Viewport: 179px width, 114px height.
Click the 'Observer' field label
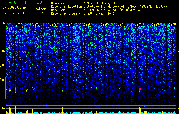tap(58, 3)
